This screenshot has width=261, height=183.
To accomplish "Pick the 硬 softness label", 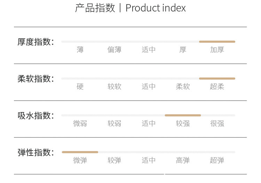I will 80,87.
